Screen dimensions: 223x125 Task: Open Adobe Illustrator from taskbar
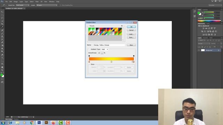tap(46, 123)
